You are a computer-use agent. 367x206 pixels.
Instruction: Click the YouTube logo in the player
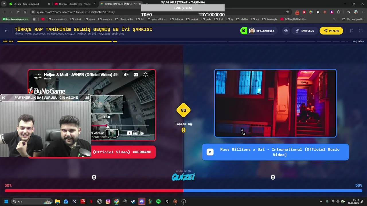click(135, 133)
